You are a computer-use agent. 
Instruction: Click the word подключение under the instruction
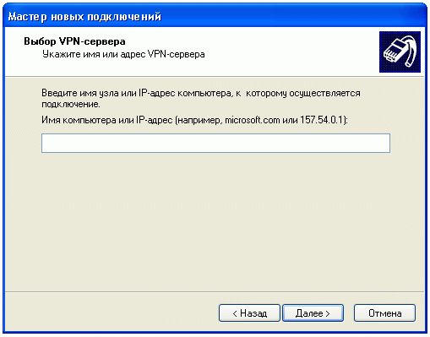pyautogui.click(x=71, y=105)
